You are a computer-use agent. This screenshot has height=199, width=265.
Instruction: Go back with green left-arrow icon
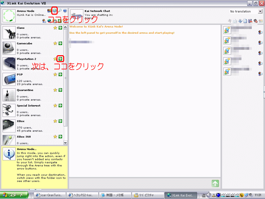click(60, 21)
